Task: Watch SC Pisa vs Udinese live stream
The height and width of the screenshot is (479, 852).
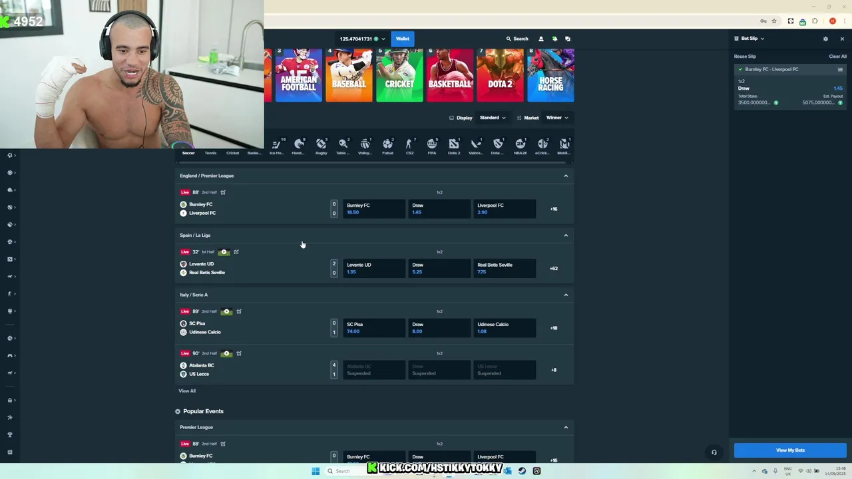Action: coord(227,311)
